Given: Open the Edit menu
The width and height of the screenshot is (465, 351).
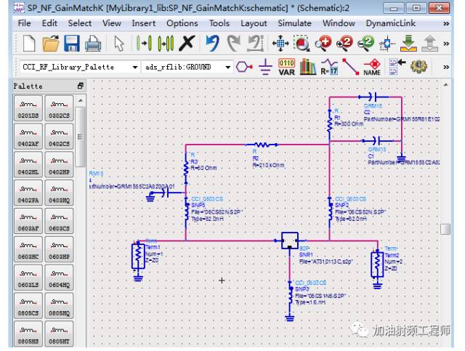Looking at the screenshot, I should point(49,23).
